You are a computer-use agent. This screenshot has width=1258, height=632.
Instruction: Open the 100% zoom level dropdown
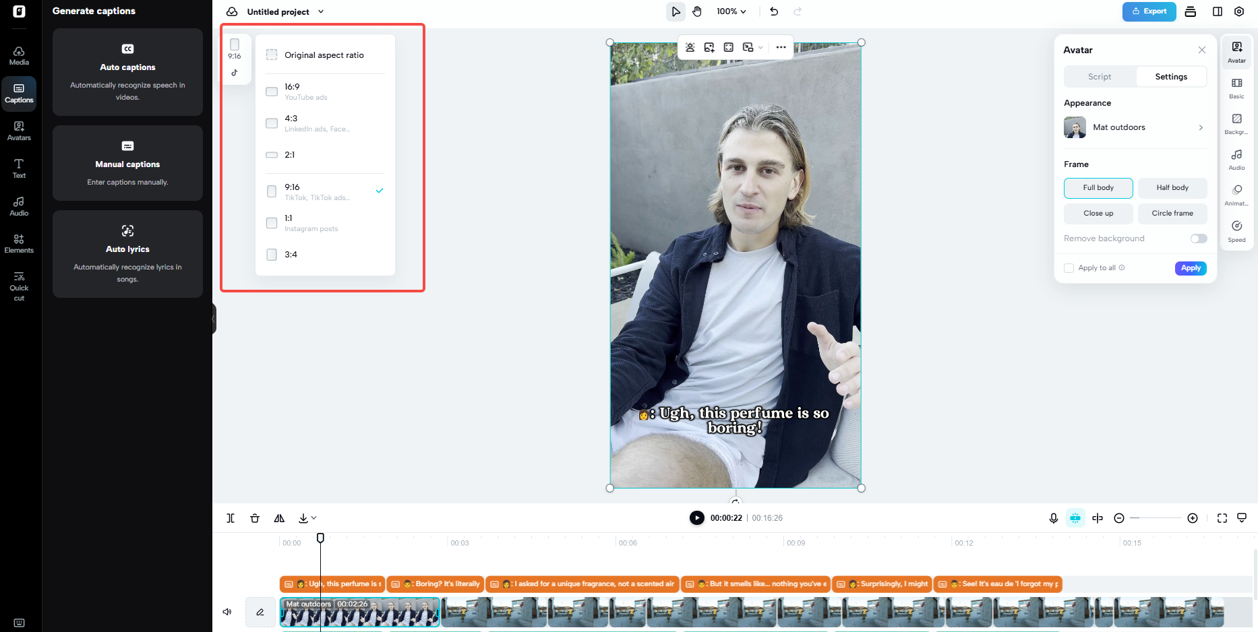pyautogui.click(x=731, y=11)
